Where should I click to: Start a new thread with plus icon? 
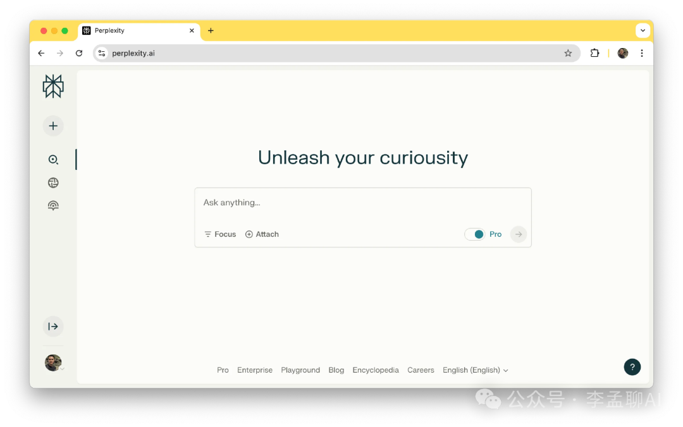pyautogui.click(x=53, y=126)
